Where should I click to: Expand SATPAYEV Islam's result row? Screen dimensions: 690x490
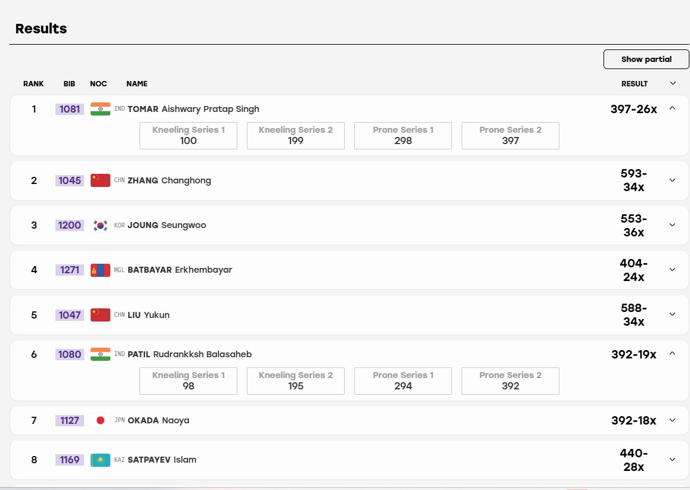click(x=672, y=460)
